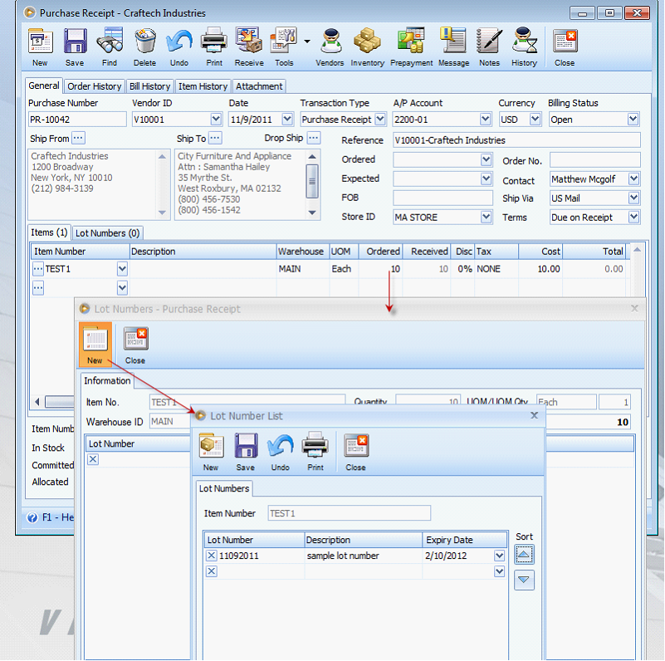This screenshot has width=665, height=661.
Task: Open the Bill History tab
Action: 149,86
